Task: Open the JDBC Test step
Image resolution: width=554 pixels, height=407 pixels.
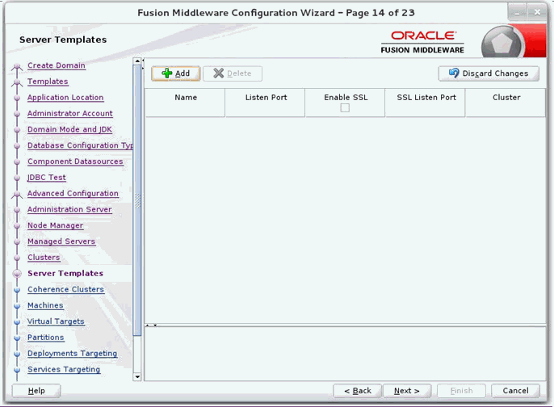Action: point(47,178)
